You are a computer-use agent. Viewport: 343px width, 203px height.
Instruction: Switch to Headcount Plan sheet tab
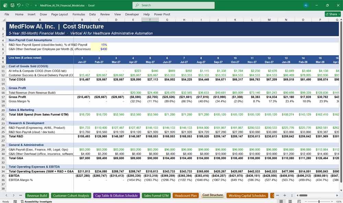pyautogui.click(x=186, y=195)
